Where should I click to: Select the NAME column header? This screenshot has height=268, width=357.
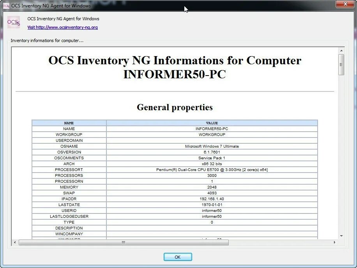69,123
